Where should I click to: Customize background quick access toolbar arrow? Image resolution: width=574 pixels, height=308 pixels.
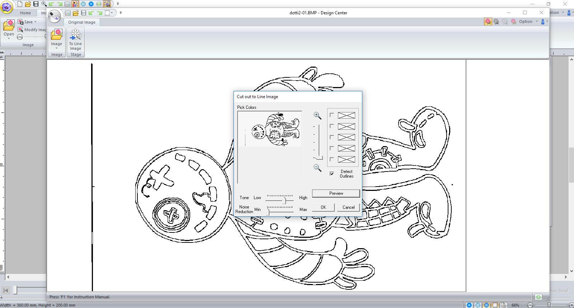(118, 4)
